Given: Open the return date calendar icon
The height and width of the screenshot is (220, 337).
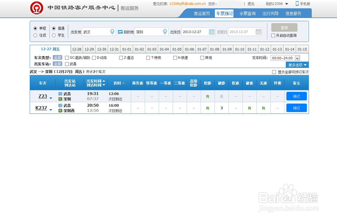Looking at the screenshot, I should coord(258,31).
